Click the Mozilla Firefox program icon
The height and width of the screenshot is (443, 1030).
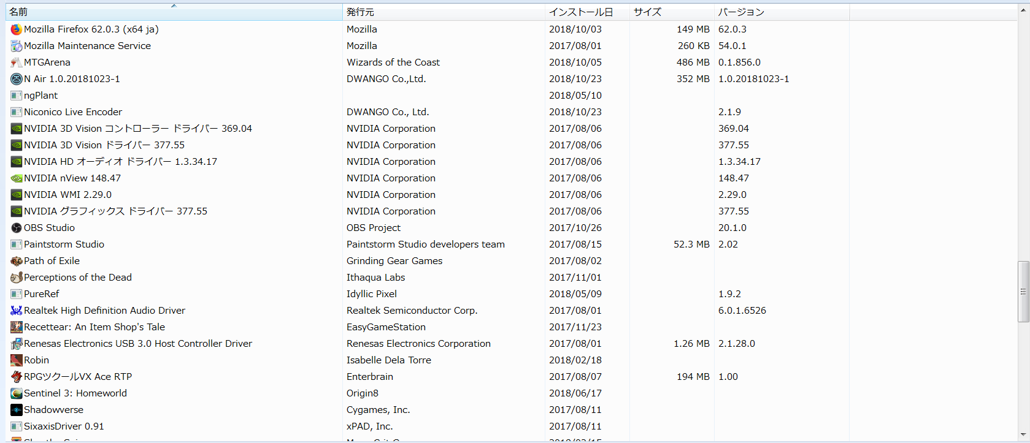point(17,29)
